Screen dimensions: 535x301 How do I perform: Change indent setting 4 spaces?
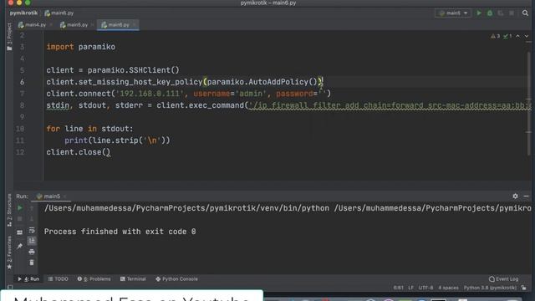pyautogui.click(x=448, y=288)
